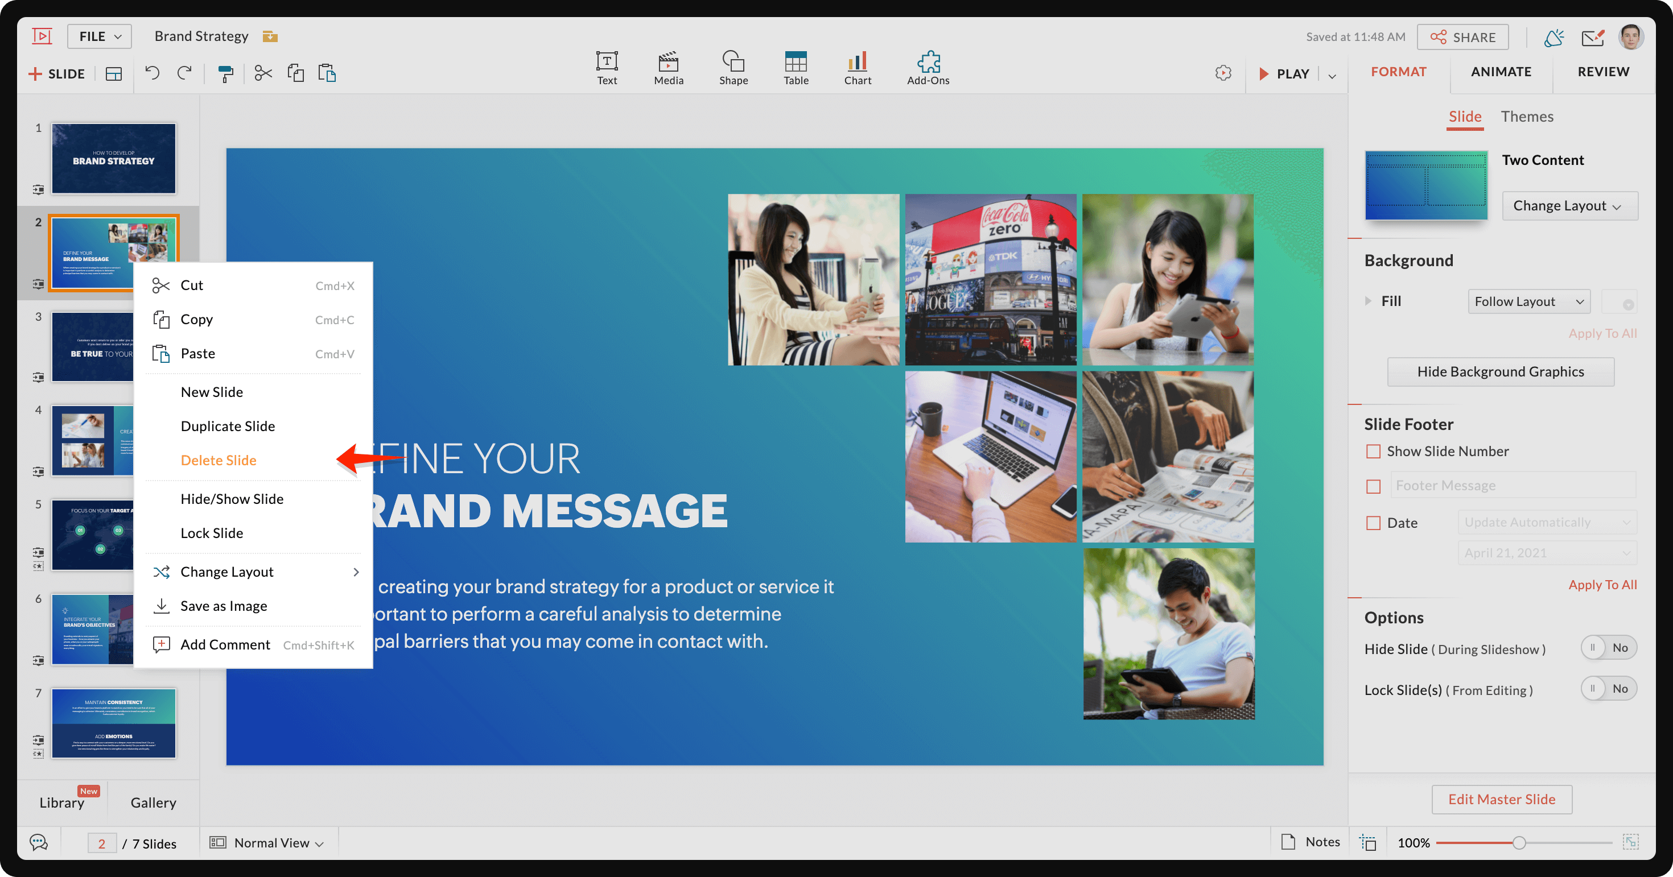
Task: Select slide 7 thumbnail in the panel
Action: (114, 722)
